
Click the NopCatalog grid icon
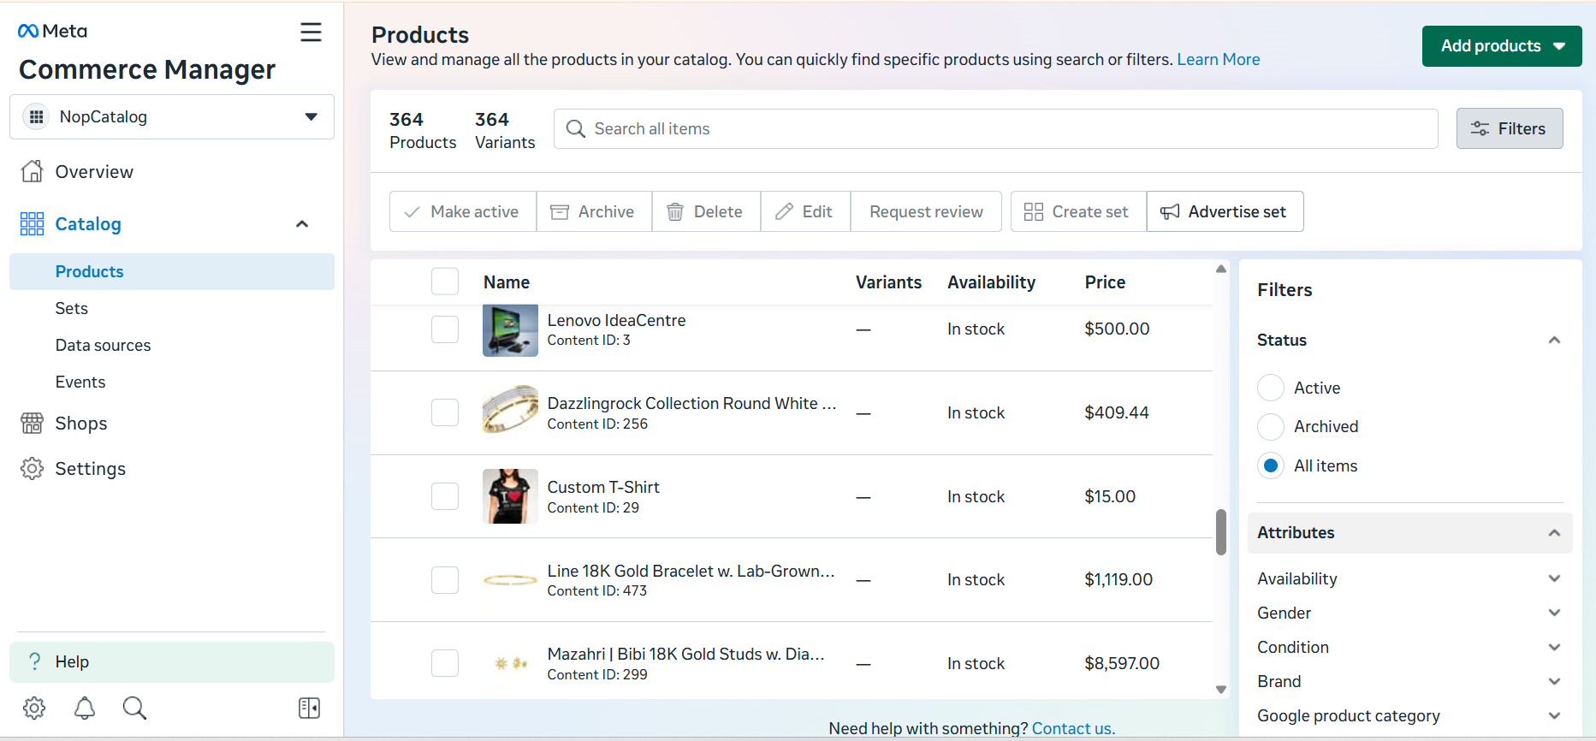pyautogui.click(x=36, y=117)
